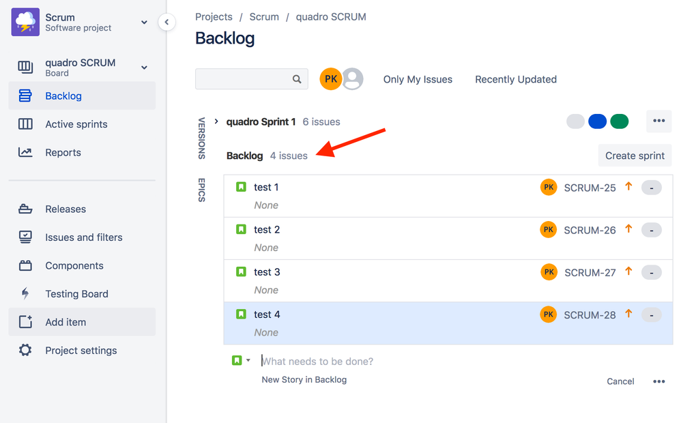Image resolution: width=681 pixels, height=423 pixels.
Task: Click the Add item plus-page icon
Action: click(25, 322)
